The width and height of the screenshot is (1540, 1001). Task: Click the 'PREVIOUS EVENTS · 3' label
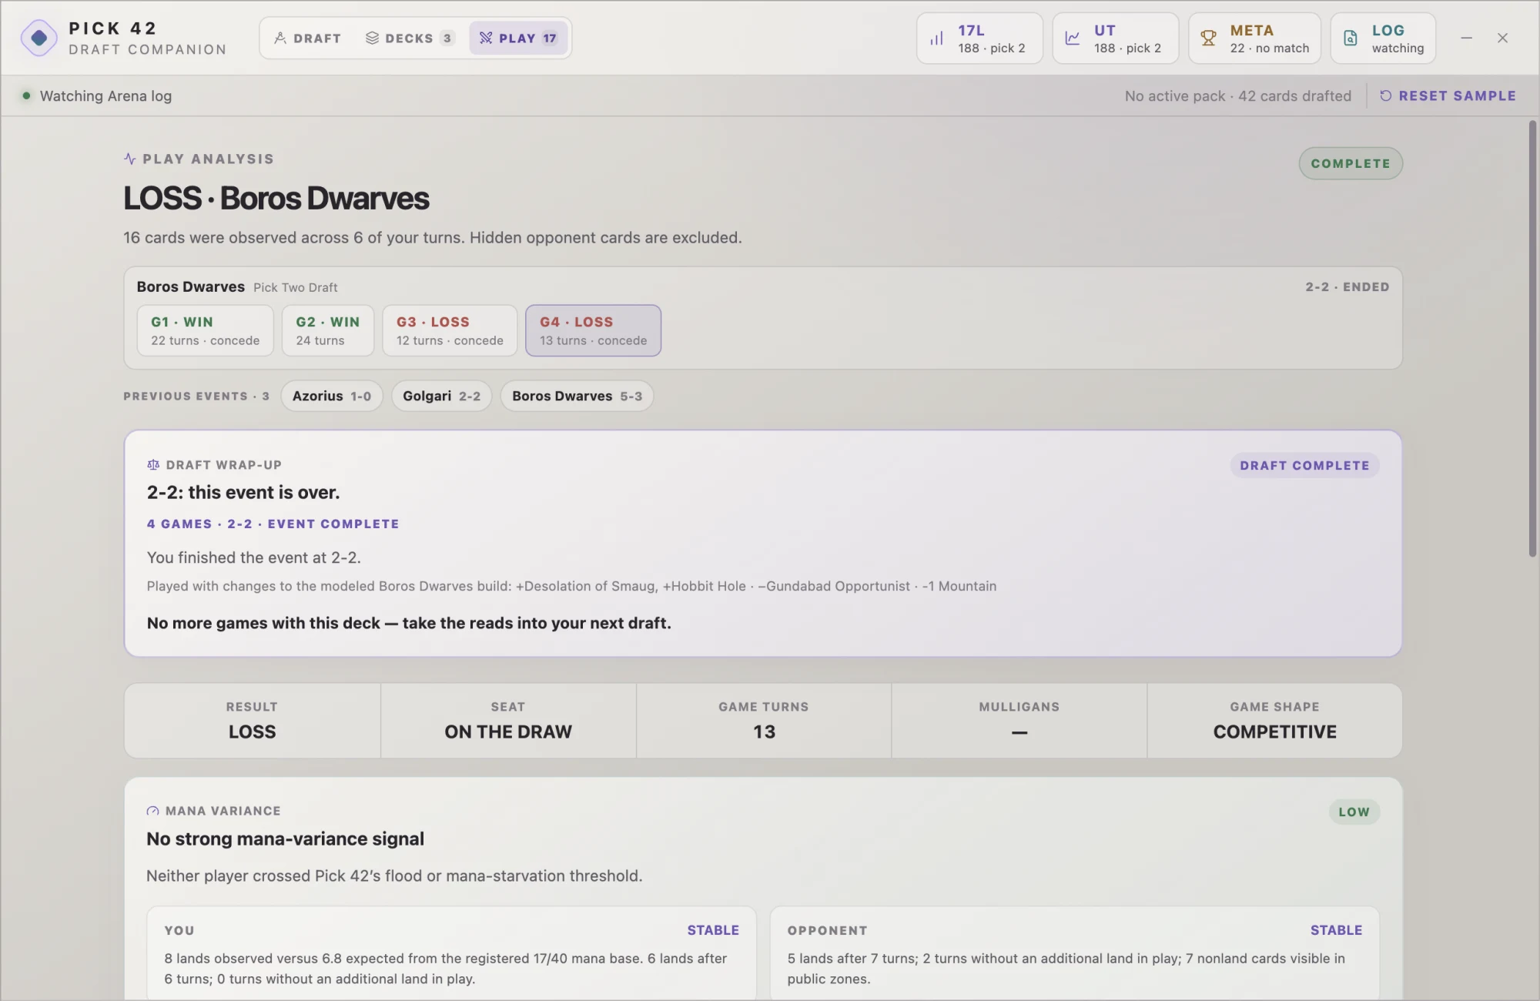click(x=196, y=396)
